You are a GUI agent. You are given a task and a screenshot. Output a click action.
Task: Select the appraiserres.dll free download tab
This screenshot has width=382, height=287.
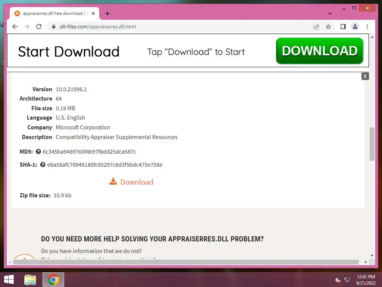coord(54,13)
